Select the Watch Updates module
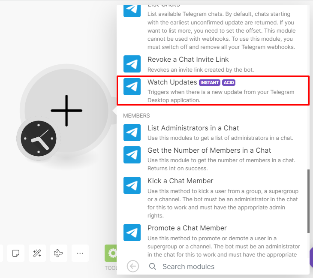 (213, 91)
